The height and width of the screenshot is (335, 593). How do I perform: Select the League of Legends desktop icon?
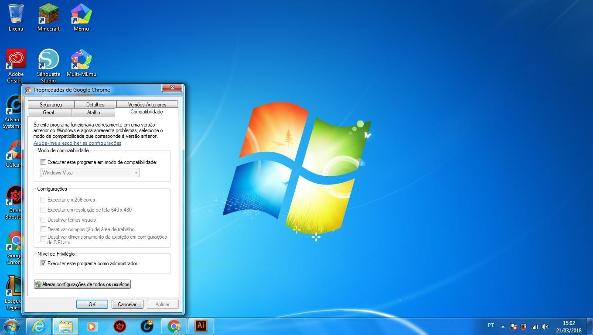pos(13,293)
